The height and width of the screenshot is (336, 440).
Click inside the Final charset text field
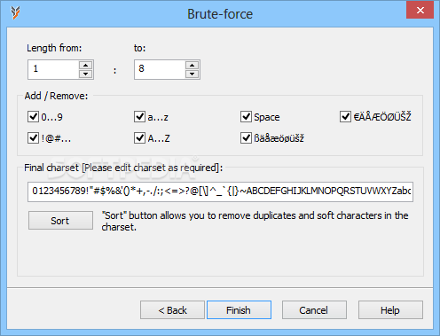[x=220, y=191]
